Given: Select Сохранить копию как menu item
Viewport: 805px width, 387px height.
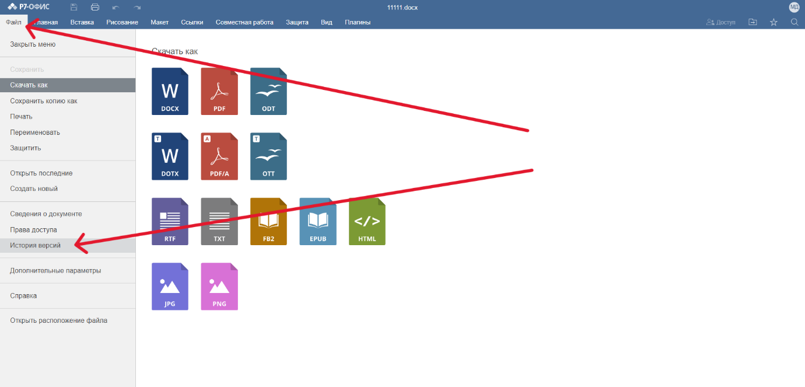Looking at the screenshot, I should click(44, 101).
